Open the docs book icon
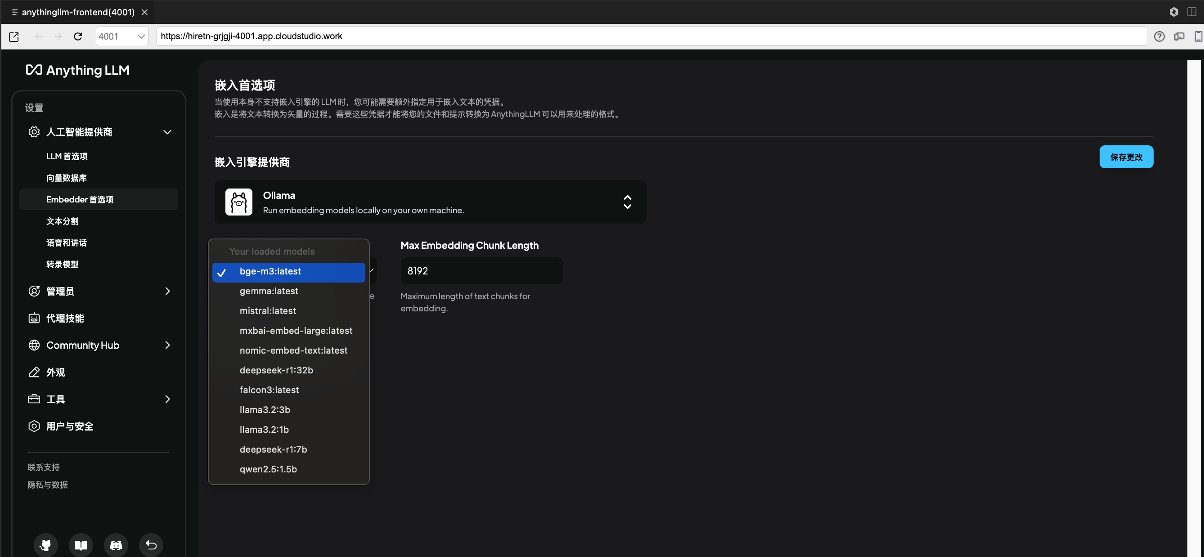This screenshot has height=557, width=1204. pos(81,544)
